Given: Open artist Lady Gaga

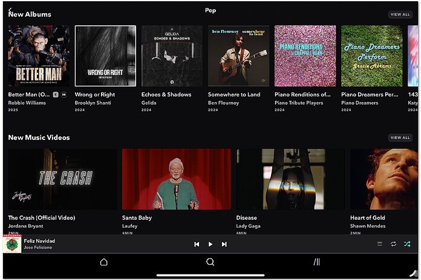Looking at the screenshot, I should point(249,226).
